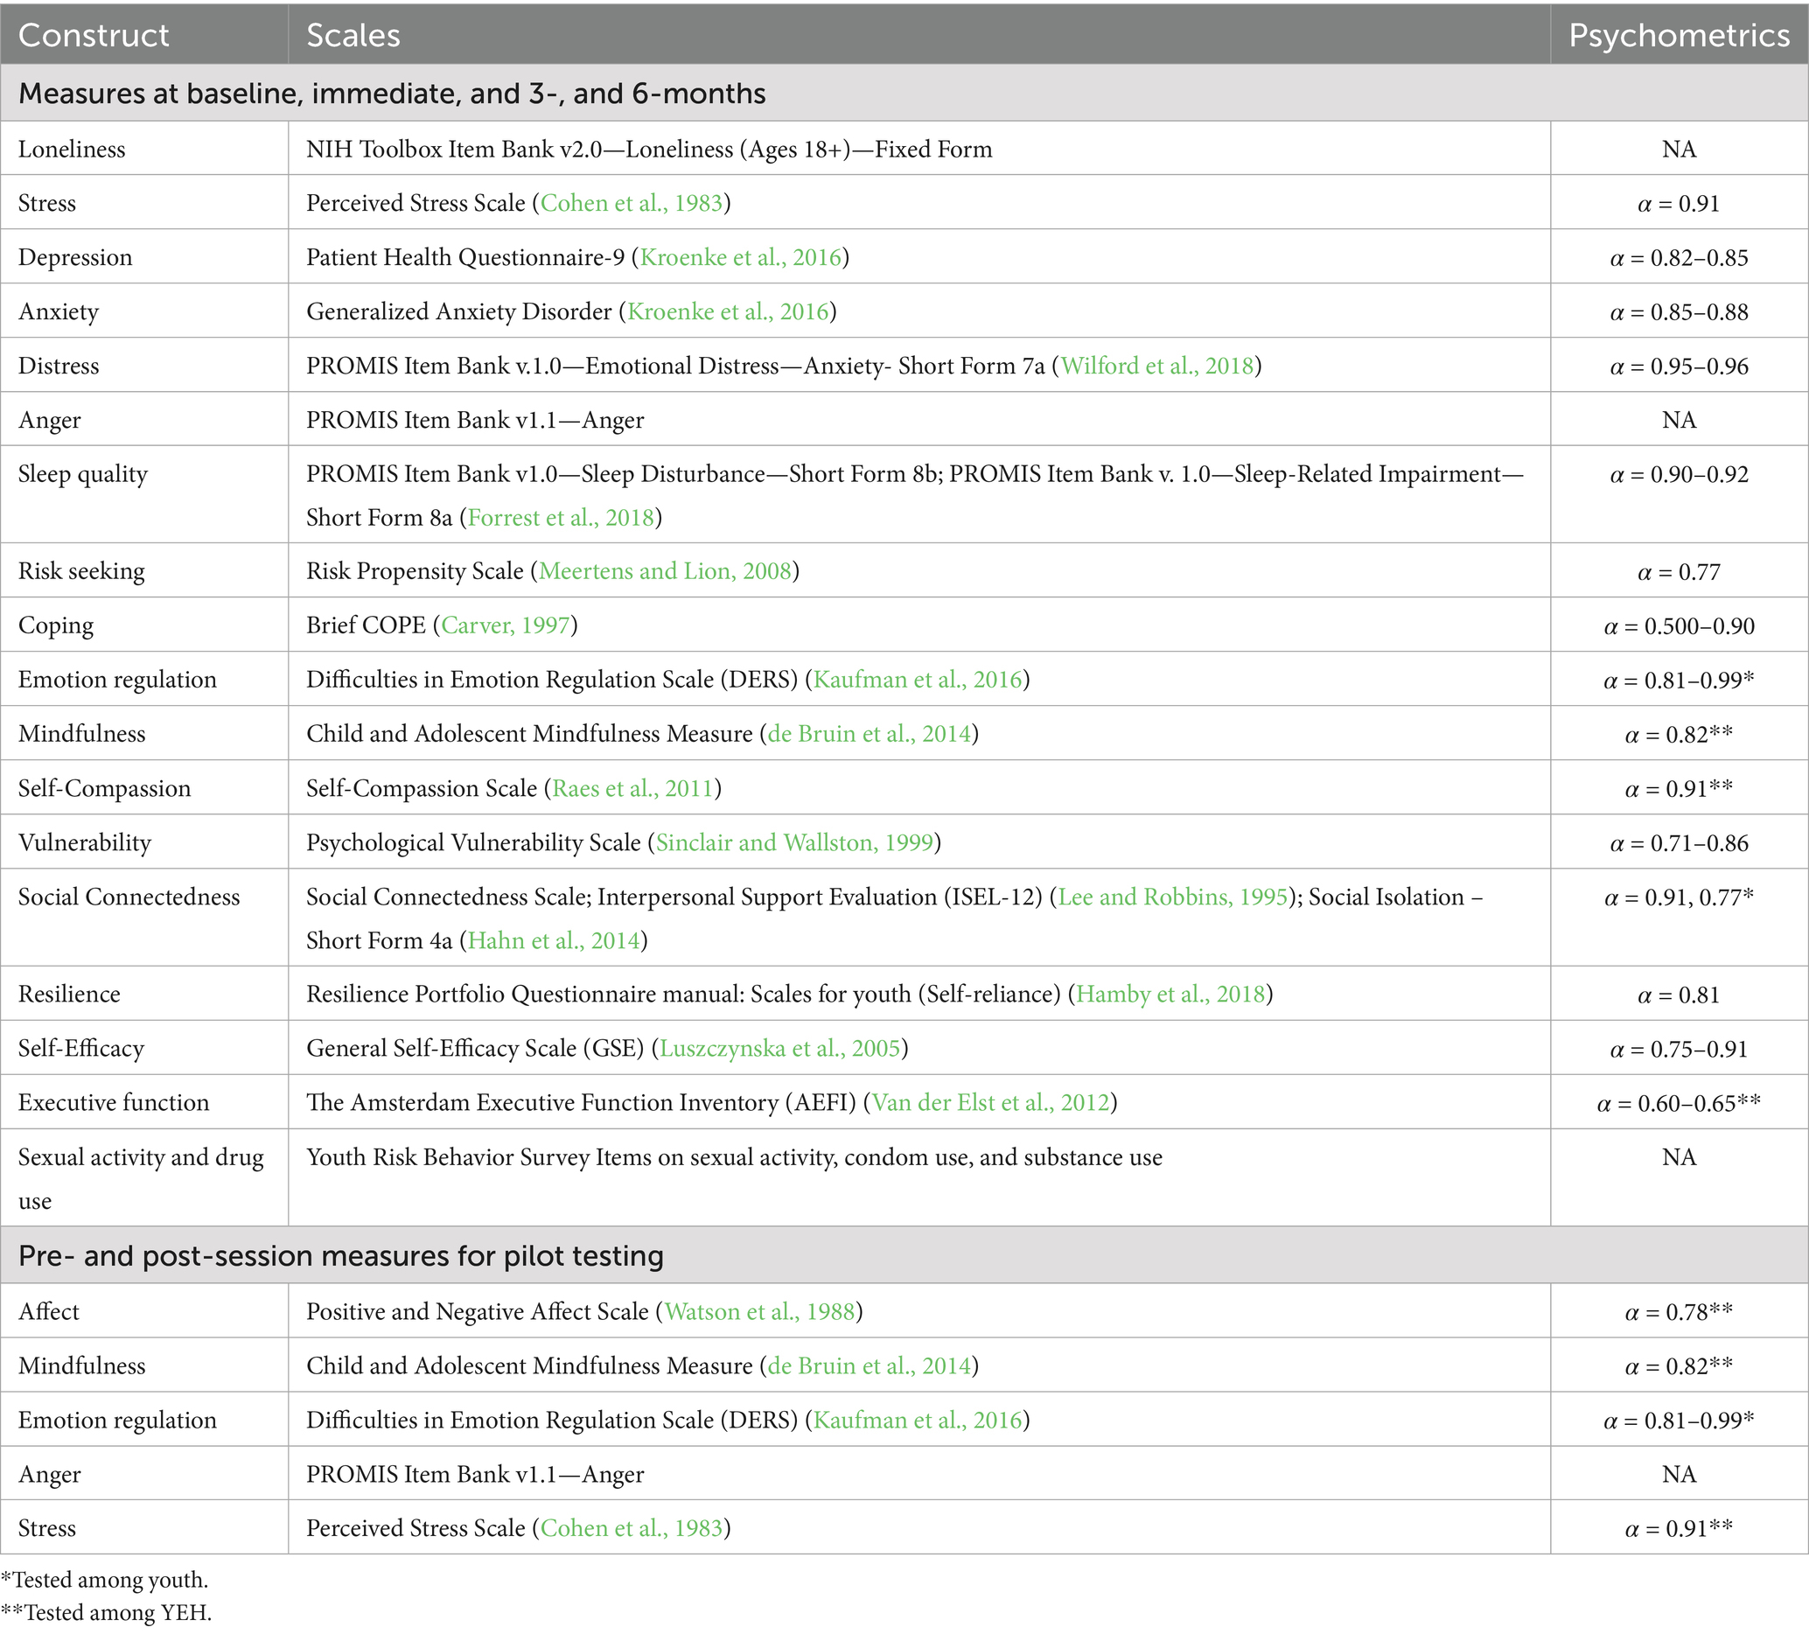Follow the Carver, 1997 citation link
1809x1634 pixels.
(506, 625)
